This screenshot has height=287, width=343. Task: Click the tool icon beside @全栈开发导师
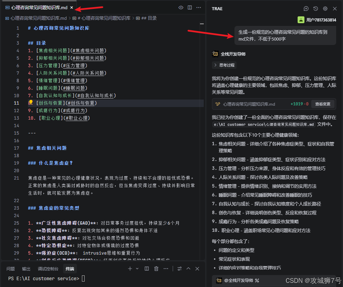coord(257,281)
